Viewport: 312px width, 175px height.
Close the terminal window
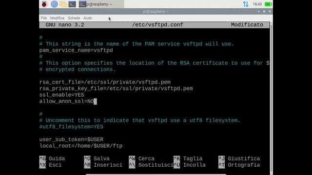tap(270, 12)
